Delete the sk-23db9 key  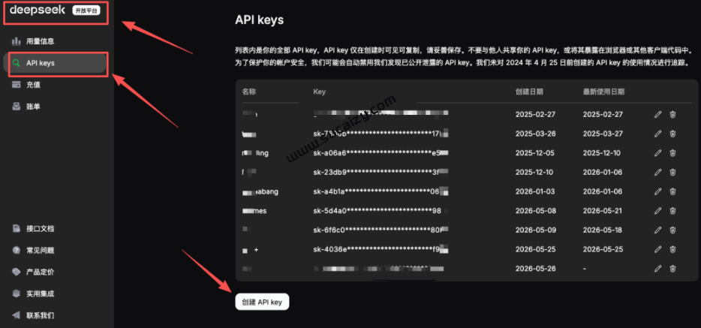[672, 172]
